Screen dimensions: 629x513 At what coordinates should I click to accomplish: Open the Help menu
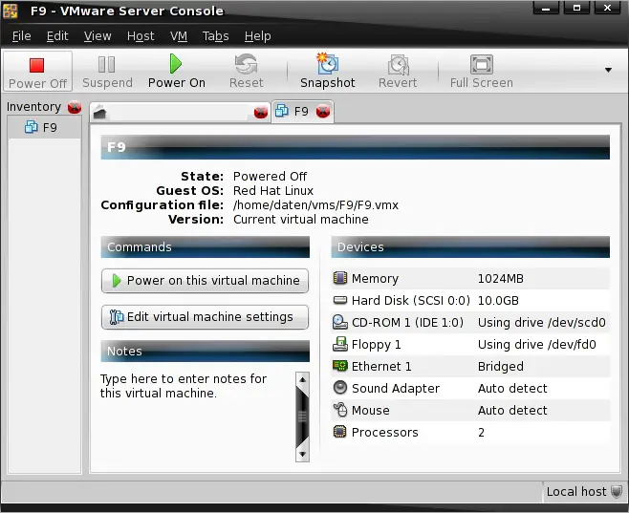pos(257,36)
